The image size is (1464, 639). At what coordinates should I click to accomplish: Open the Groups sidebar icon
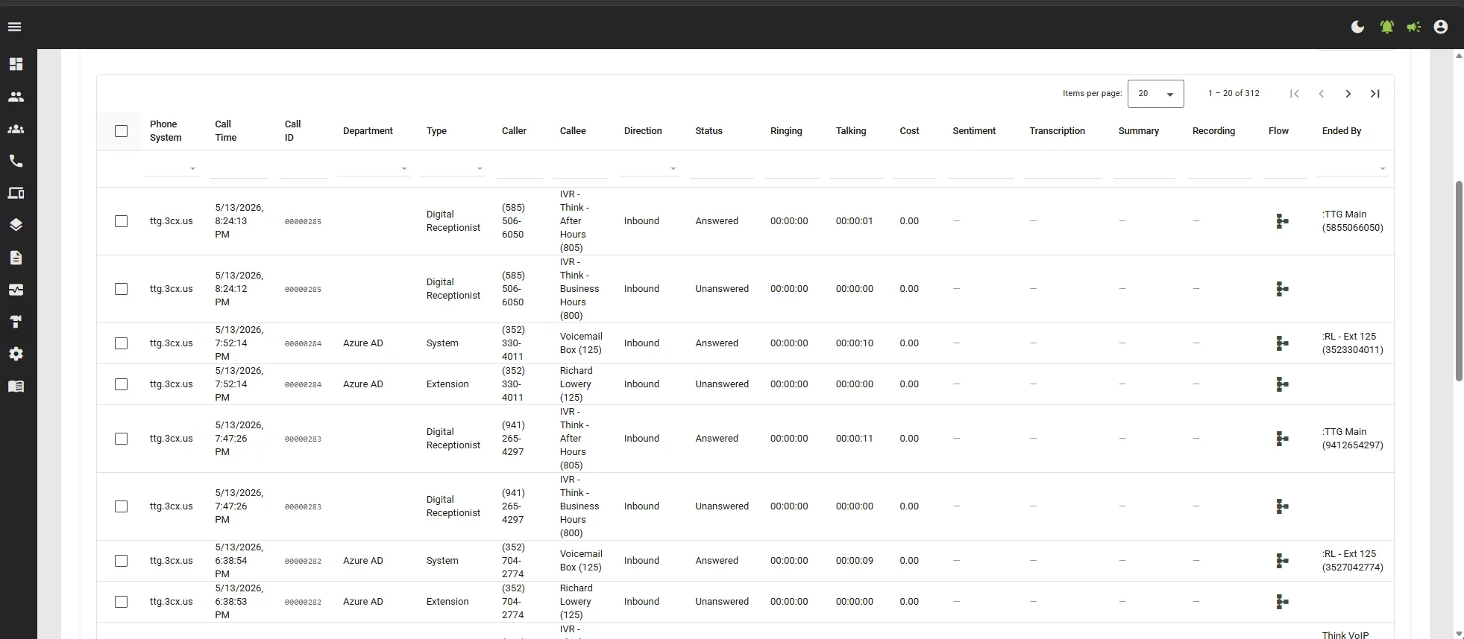pos(16,129)
